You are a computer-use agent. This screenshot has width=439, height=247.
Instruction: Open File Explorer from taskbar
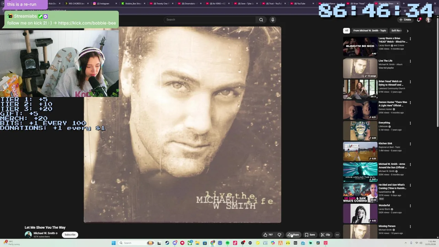coord(198,243)
